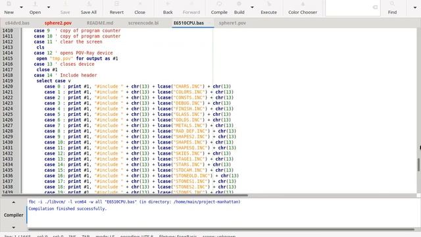Click line number 1419 in the margin
421x237 pixels.
pos(8,81)
